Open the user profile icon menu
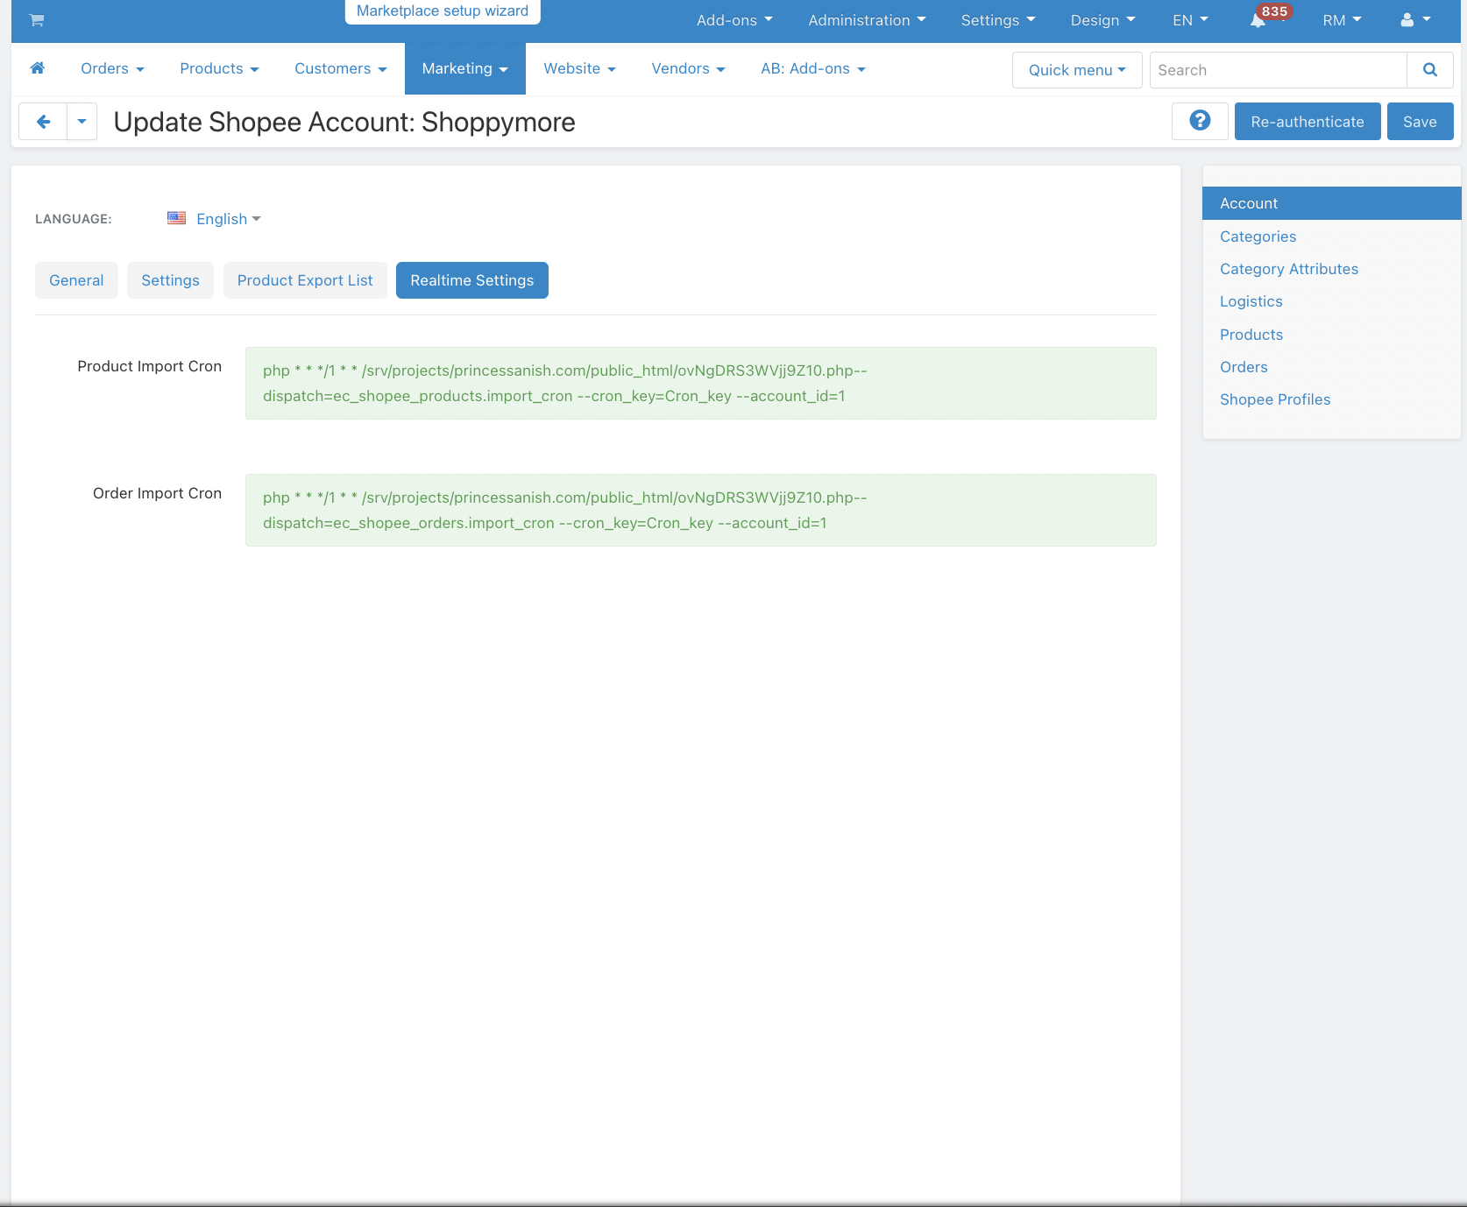This screenshot has width=1467, height=1207. point(1414,20)
